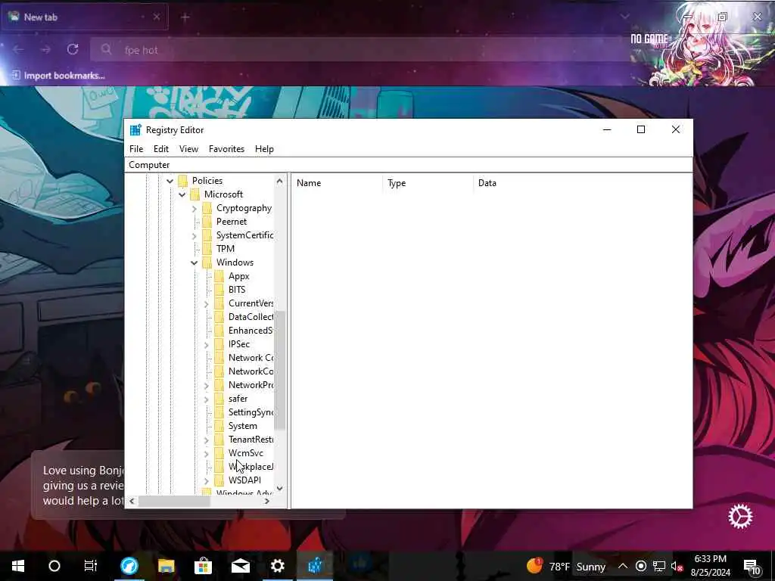Click the tree pane horizontal scrollbar thumb
This screenshot has width=775, height=581.
(174, 501)
